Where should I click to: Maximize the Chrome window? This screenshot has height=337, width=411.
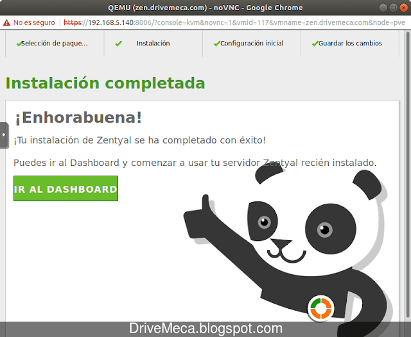(394, 8)
